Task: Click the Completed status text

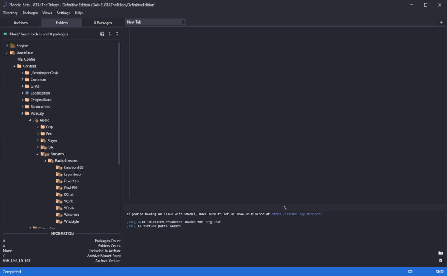Action: click(12, 272)
